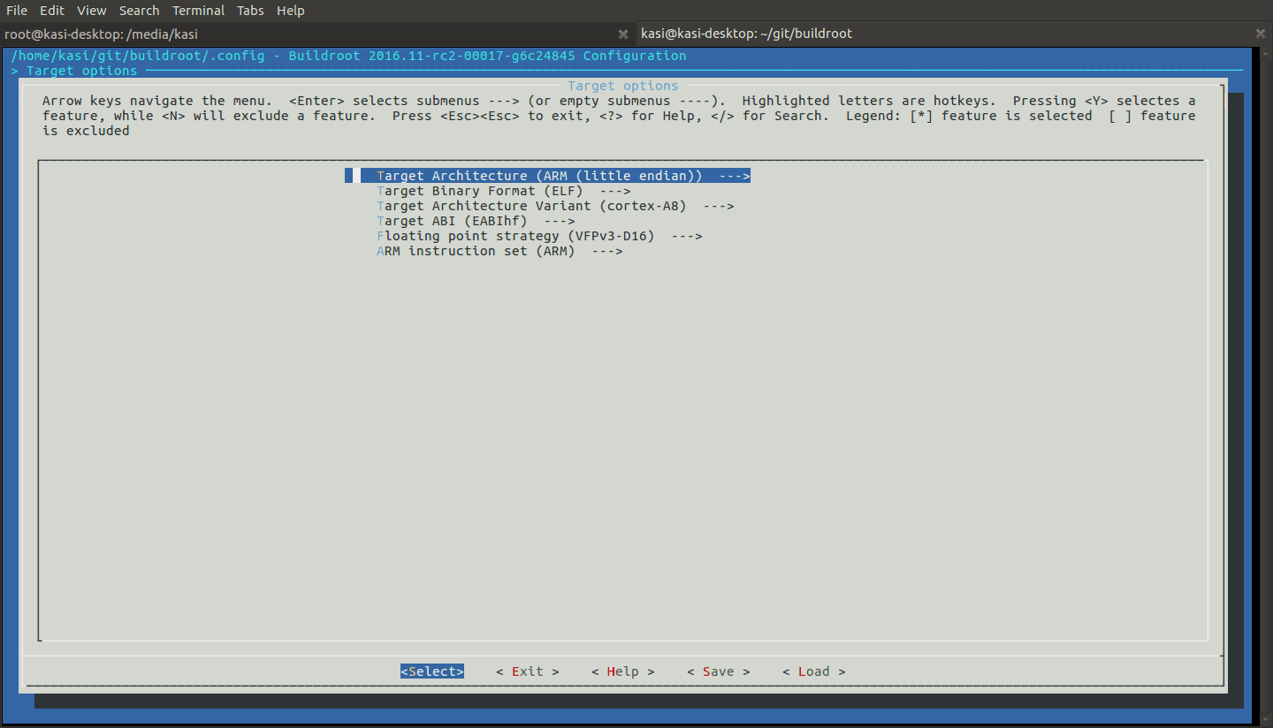
Task: Open the Tabs menu
Action: 250,11
